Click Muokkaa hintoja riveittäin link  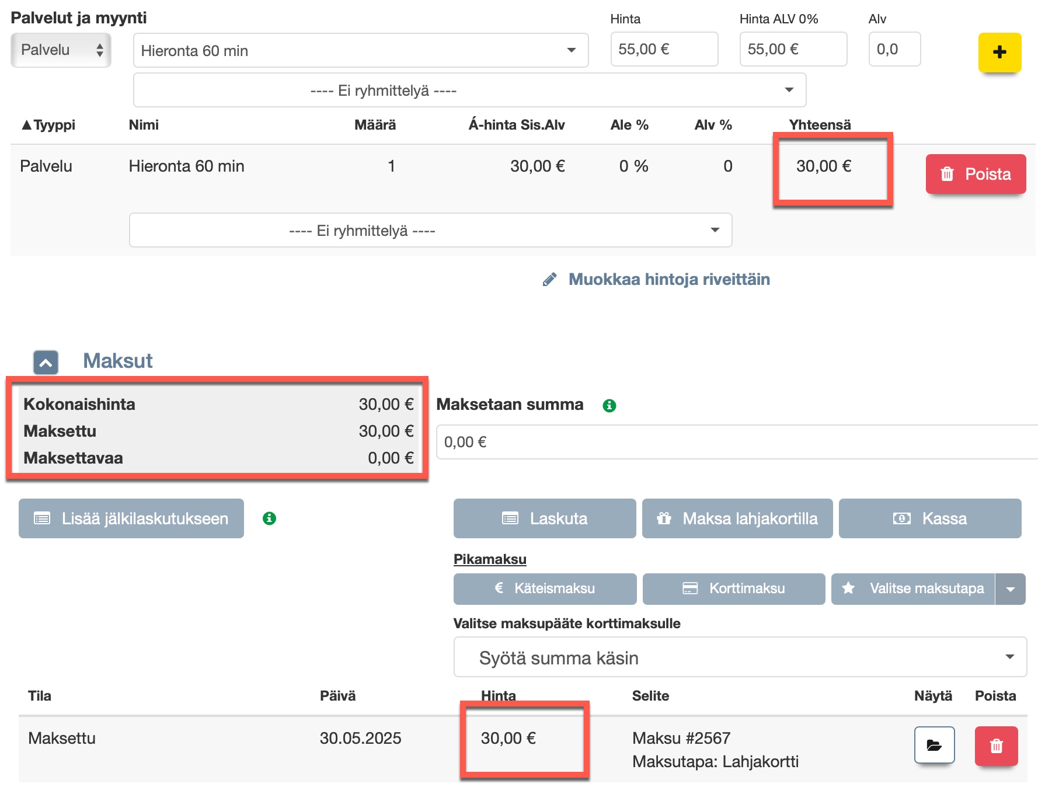(x=668, y=280)
